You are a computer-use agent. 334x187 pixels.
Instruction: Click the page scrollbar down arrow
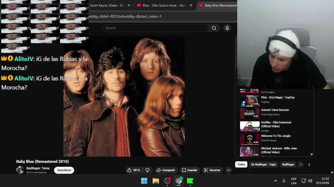(x=332, y=172)
